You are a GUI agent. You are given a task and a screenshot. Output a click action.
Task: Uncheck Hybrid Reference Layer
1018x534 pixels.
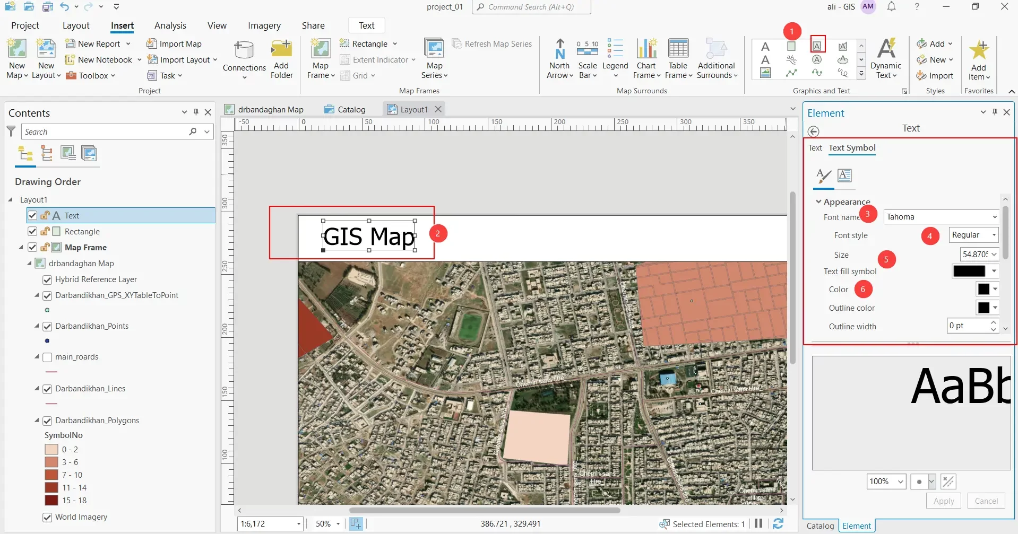click(47, 279)
